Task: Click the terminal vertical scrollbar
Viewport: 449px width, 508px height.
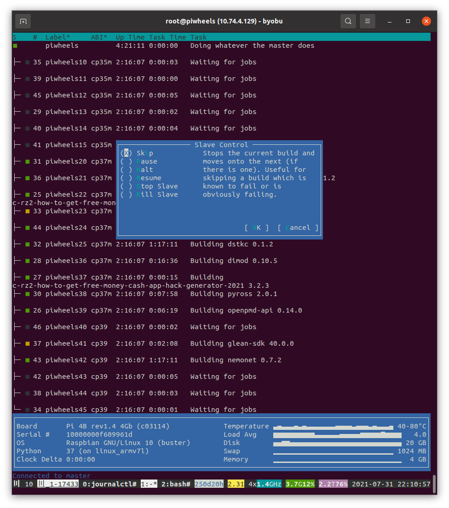Action: pyautogui.click(x=434, y=484)
